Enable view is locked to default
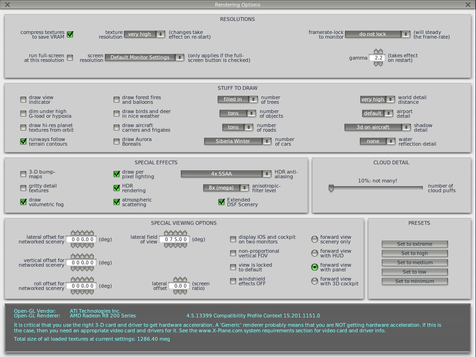 point(233,267)
